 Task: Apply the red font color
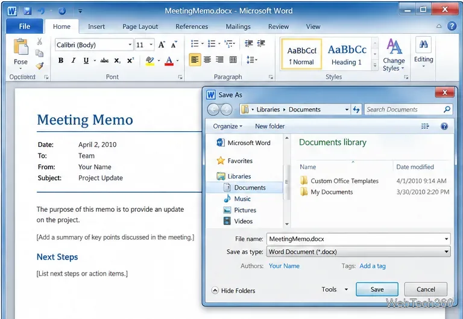pyautogui.click(x=169, y=61)
